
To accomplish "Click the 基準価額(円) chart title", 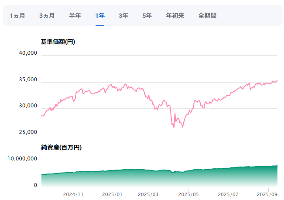I will (x=58, y=42).
